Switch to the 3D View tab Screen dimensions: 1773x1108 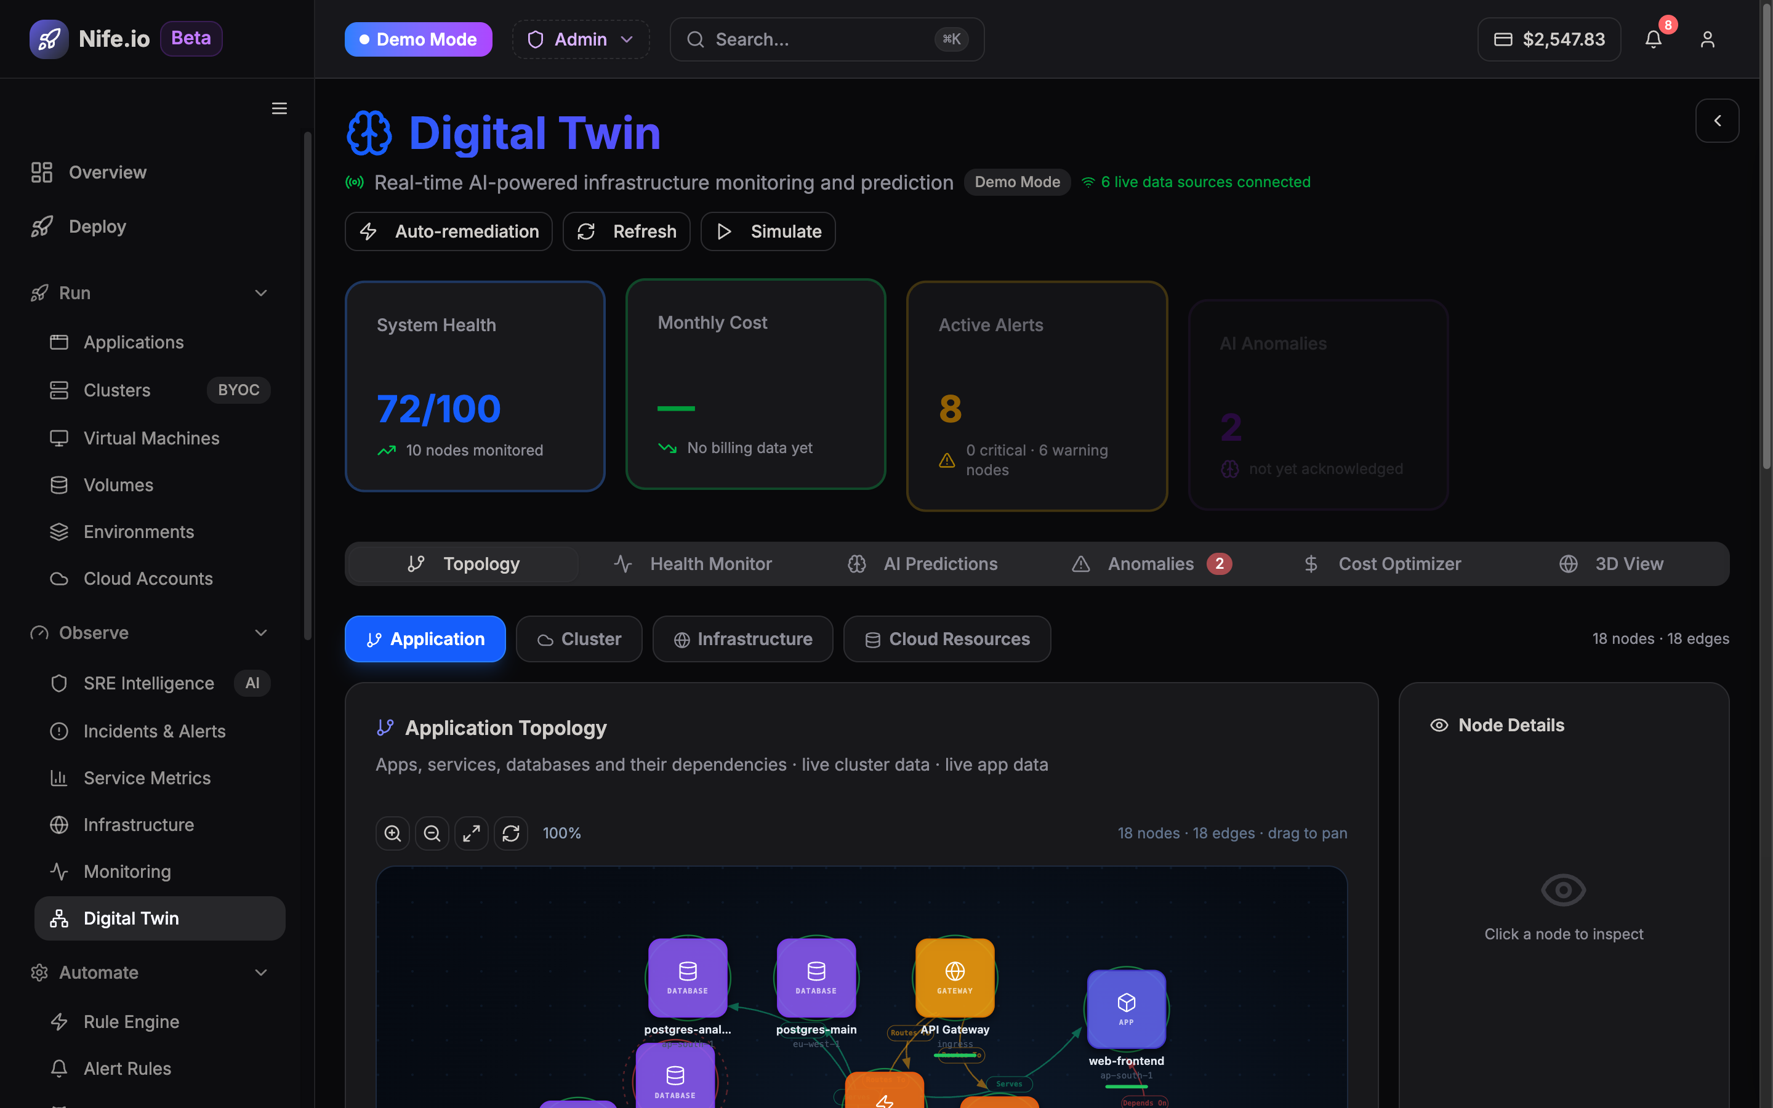tap(1612, 563)
